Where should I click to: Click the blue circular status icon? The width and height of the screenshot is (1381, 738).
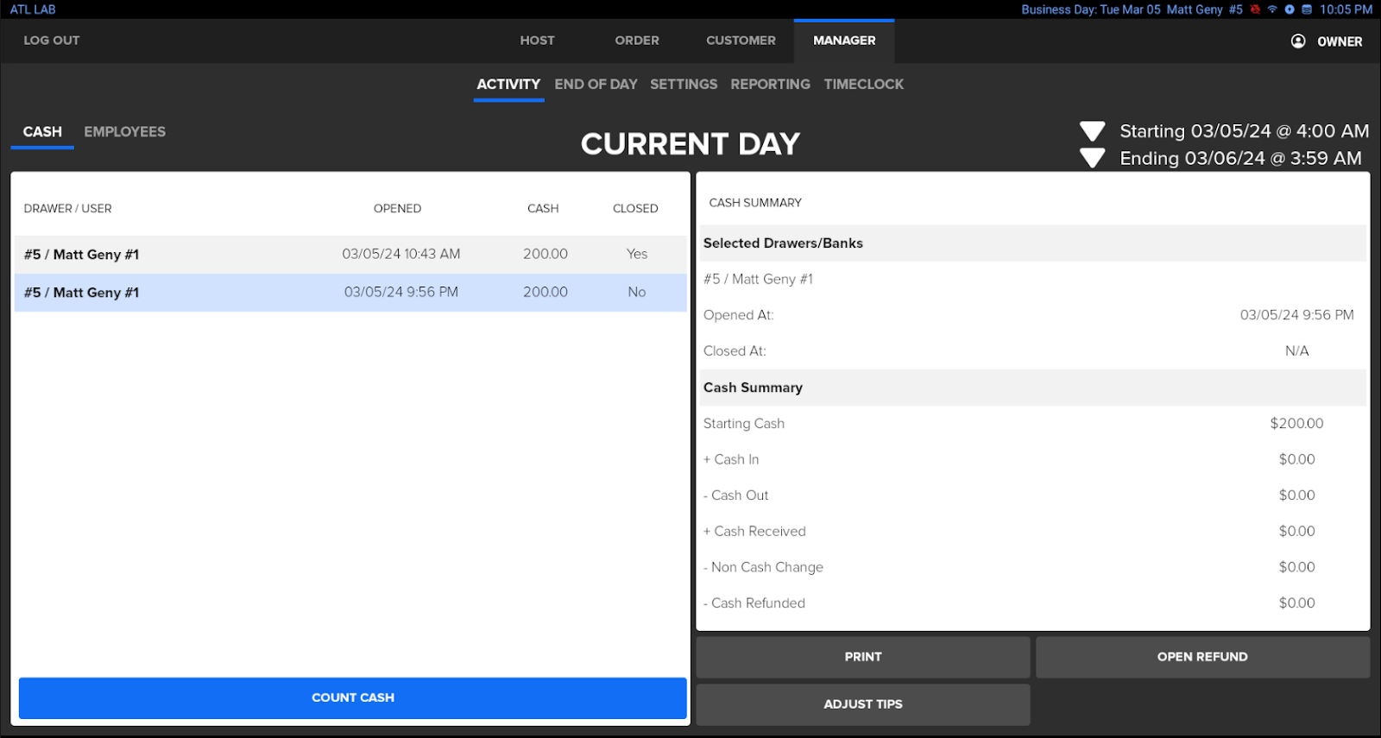tap(1290, 9)
